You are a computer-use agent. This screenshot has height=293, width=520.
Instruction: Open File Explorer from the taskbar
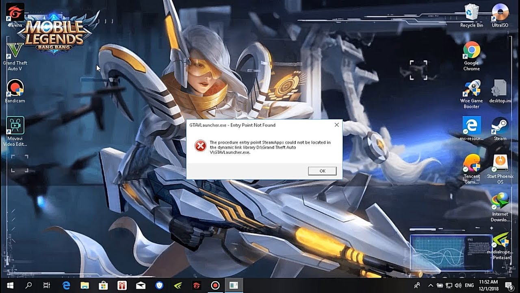pyautogui.click(x=85, y=285)
